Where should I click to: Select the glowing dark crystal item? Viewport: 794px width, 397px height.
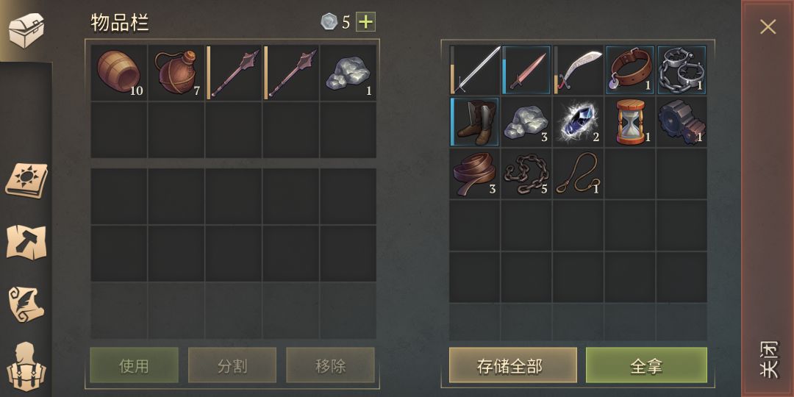pos(579,121)
